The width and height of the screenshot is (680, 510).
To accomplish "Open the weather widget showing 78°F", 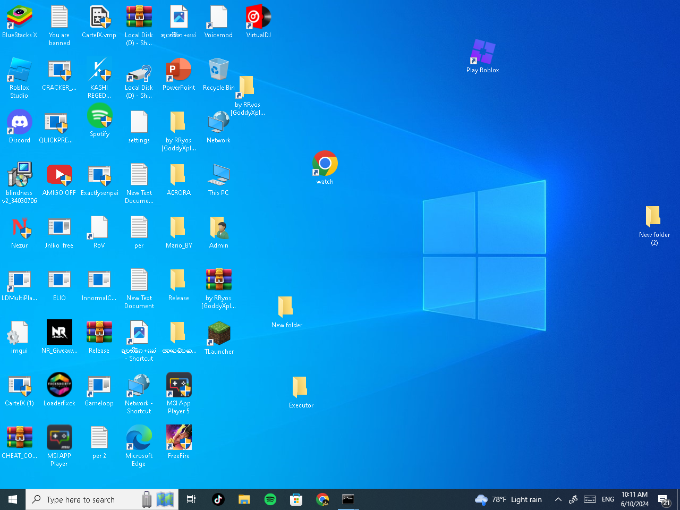I will (x=508, y=499).
